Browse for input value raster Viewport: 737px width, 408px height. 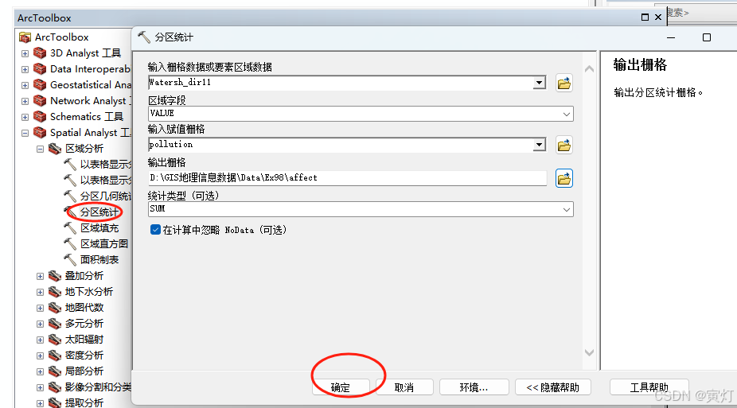pyautogui.click(x=564, y=145)
